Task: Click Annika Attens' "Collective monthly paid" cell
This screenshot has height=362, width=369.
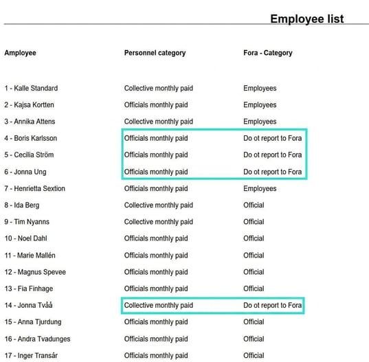Action: tap(159, 122)
